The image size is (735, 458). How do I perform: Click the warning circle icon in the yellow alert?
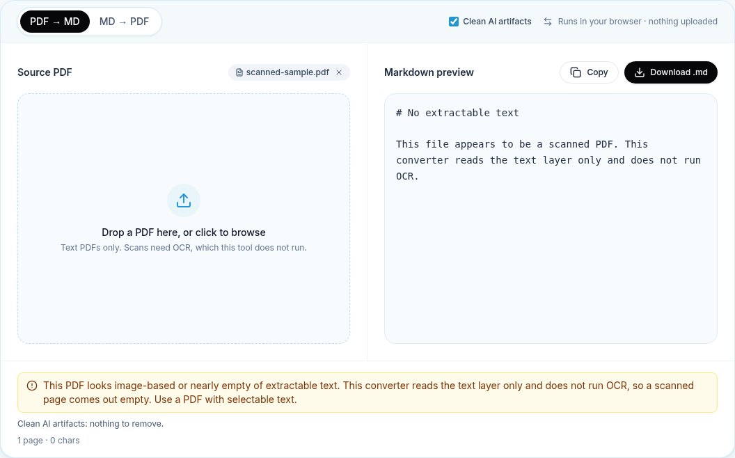[x=32, y=386]
